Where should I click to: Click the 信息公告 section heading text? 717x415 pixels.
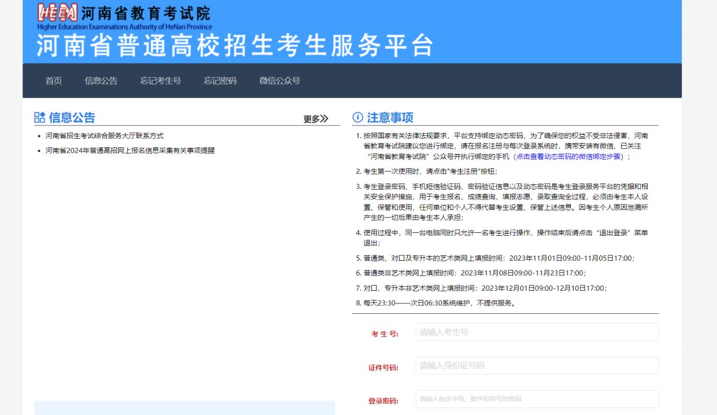(x=72, y=118)
